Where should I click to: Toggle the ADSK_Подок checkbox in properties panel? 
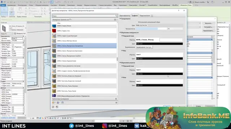[13, 45]
